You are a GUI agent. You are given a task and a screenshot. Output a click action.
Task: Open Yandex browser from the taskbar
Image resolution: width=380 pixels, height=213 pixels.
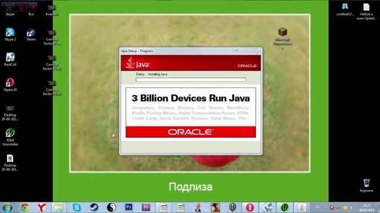point(42,208)
